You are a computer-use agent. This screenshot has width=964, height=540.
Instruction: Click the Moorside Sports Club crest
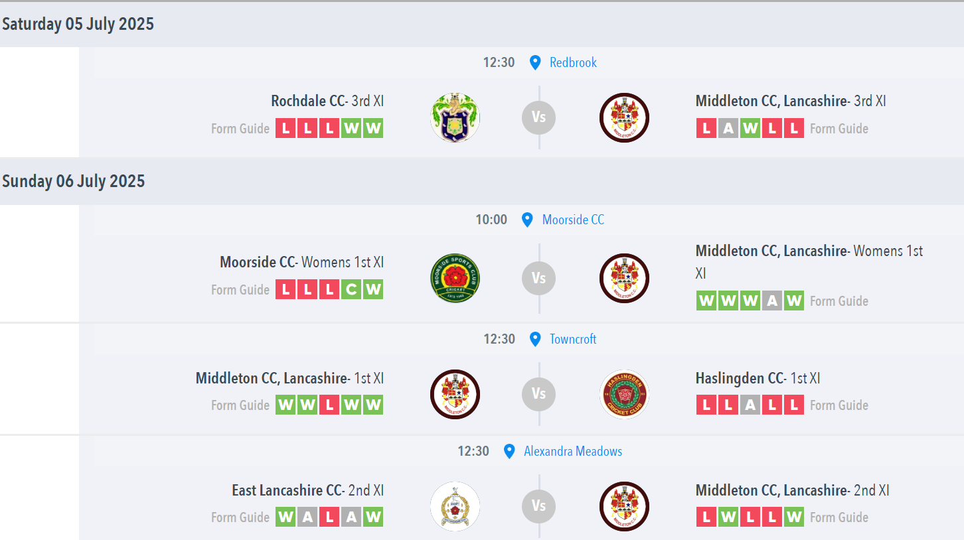(455, 278)
